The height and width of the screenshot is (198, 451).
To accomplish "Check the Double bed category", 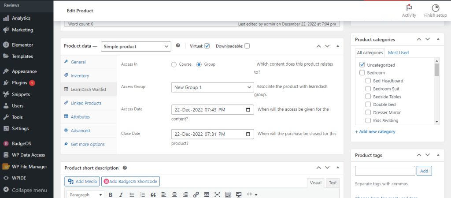I will pos(368,105).
